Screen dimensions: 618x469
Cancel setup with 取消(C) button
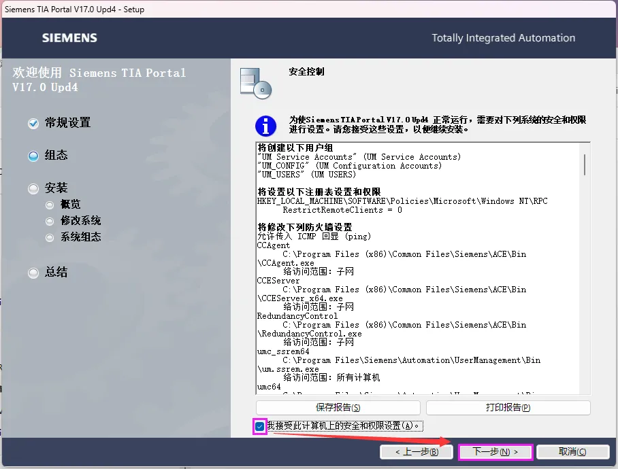[572, 452]
